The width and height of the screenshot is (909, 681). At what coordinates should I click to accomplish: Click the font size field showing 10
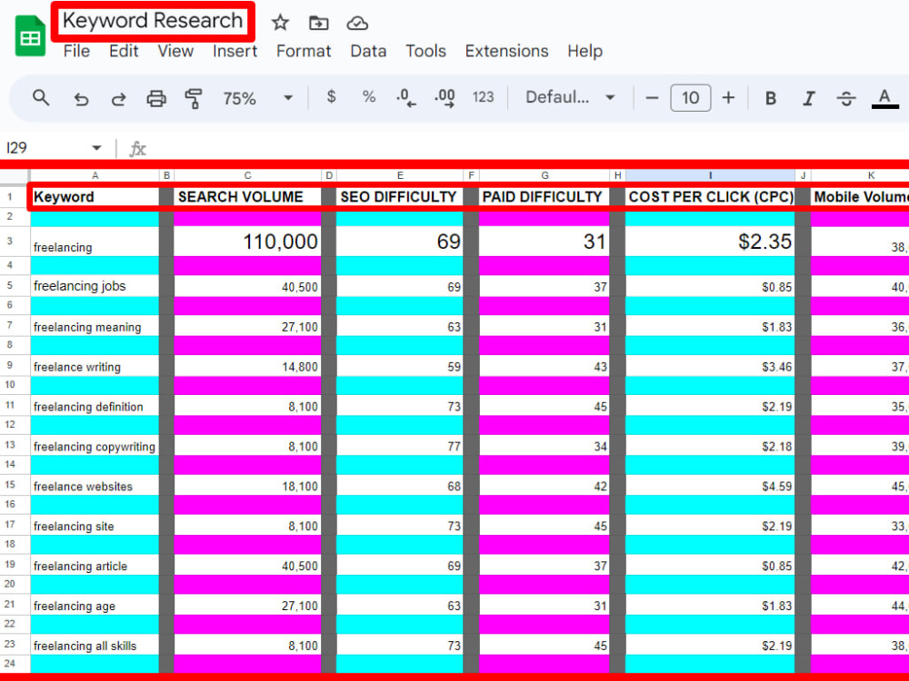pos(691,97)
